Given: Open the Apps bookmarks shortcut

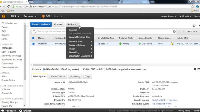Looking at the screenshot, I should [x=3, y=11].
